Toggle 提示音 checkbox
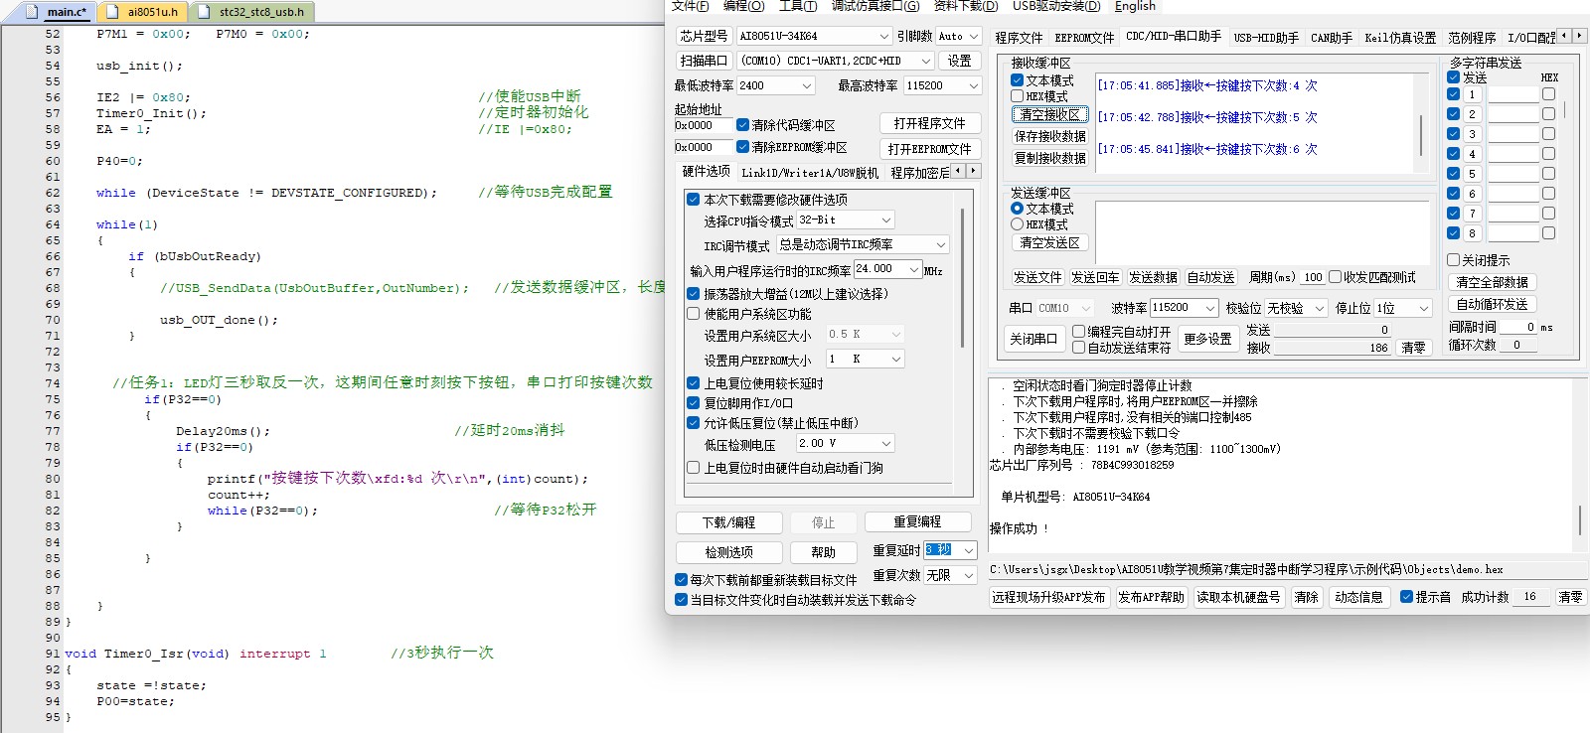Image resolution: width=1590 pixels, height=733 pixels. [x=1406, y=597]
